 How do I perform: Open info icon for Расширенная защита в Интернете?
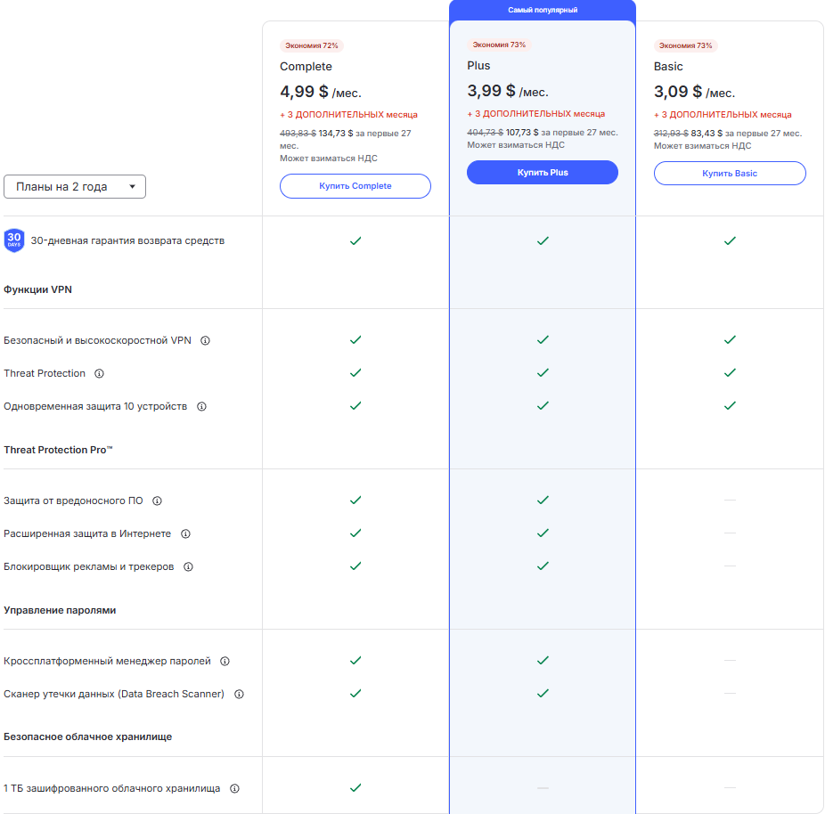click(x=185, y=533)
